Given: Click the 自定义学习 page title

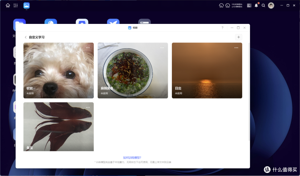Looking at the screenshot, I should tap(37, 37).
